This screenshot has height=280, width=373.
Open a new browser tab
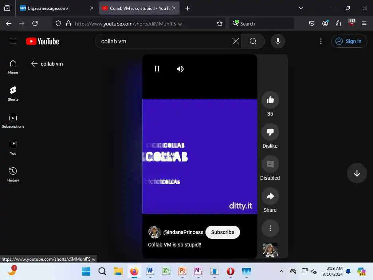(x=187, y=8)
